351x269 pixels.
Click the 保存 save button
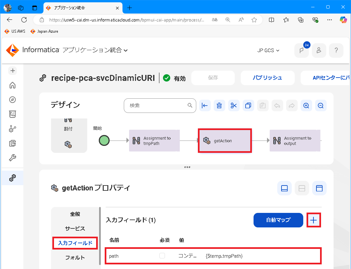click(x=213, y=78)
